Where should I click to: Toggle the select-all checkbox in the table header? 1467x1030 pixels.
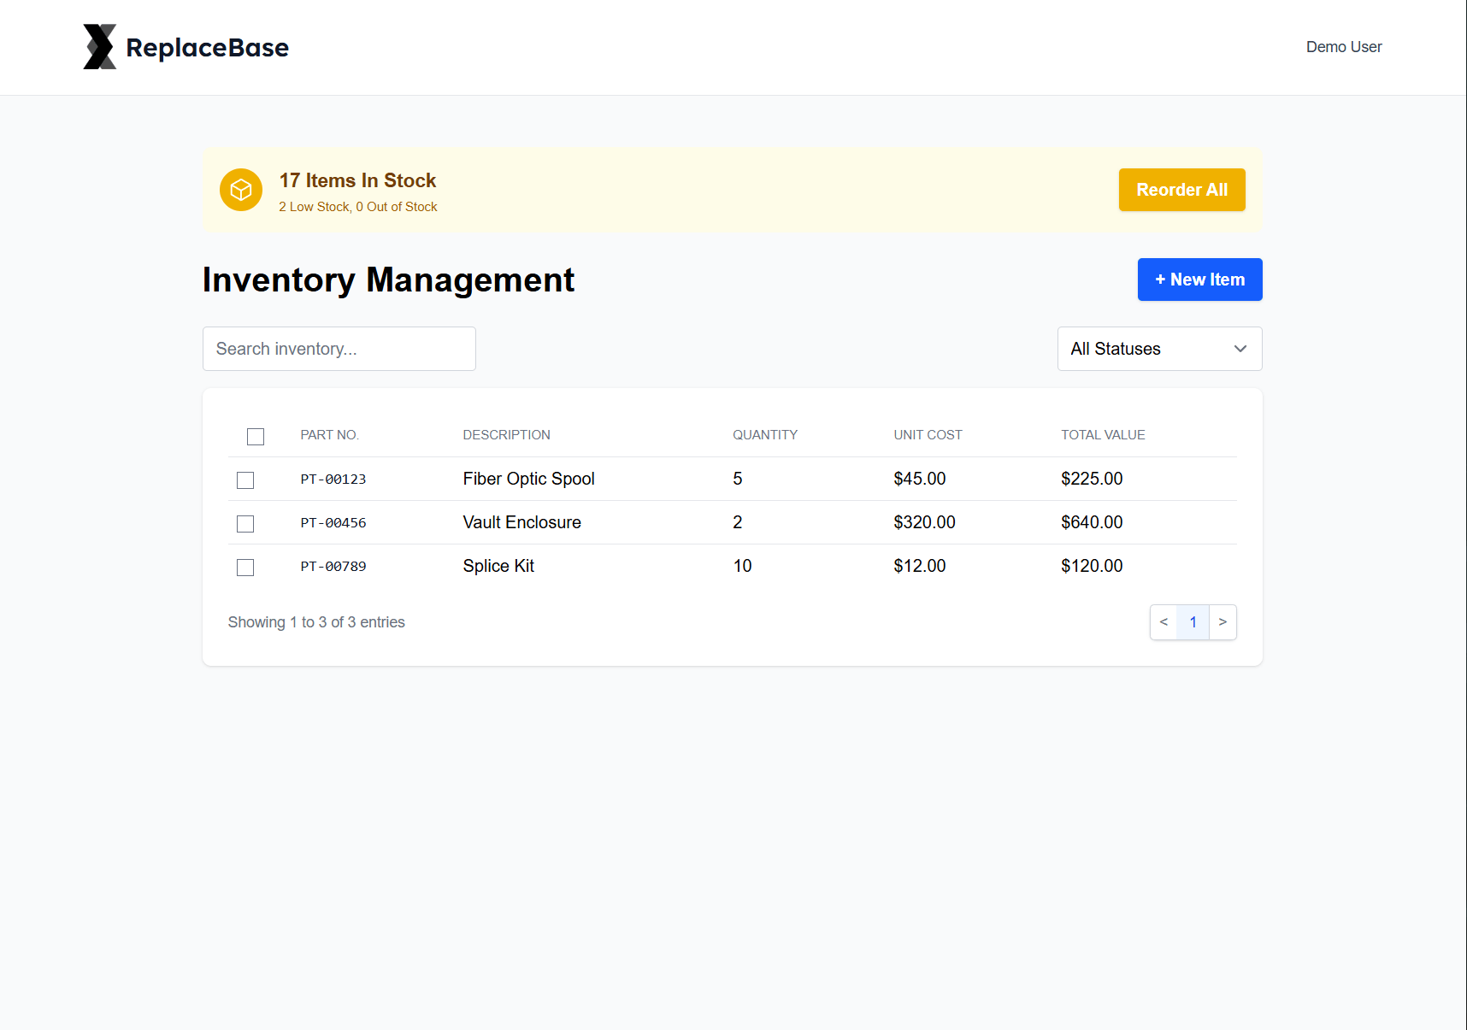click(x=255, y=436)
